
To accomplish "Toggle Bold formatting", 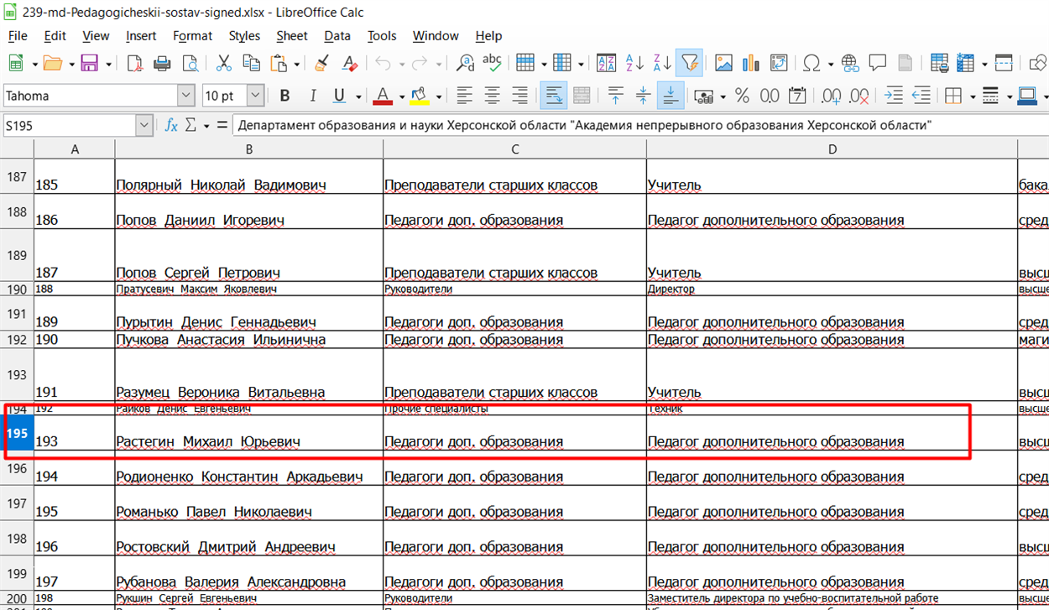I will (x=284, y=96).
